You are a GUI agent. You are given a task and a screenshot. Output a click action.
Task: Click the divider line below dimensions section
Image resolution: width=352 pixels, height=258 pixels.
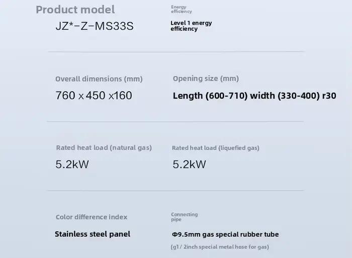point(175,122)
